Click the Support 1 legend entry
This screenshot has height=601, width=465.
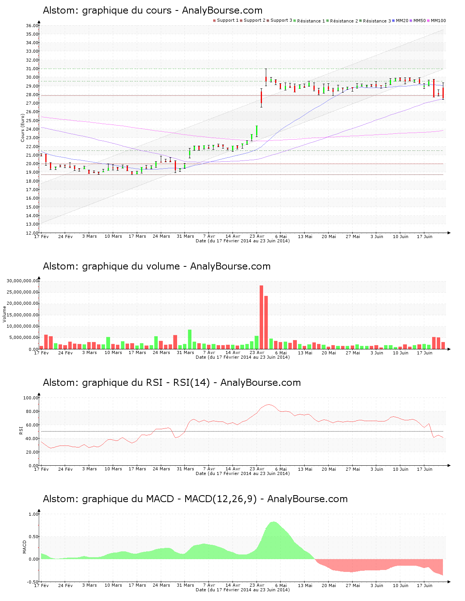tap(226, 21)
